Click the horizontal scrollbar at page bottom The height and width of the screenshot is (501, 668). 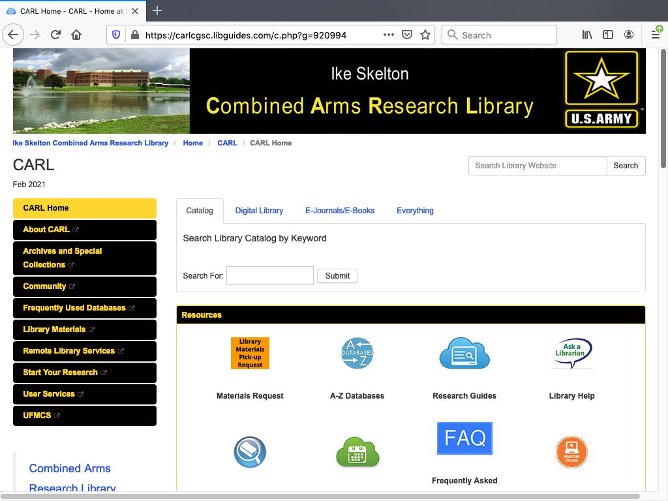click(320, 496)
